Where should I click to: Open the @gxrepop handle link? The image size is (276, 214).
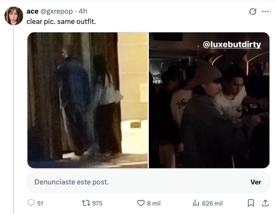coord(56,11)
